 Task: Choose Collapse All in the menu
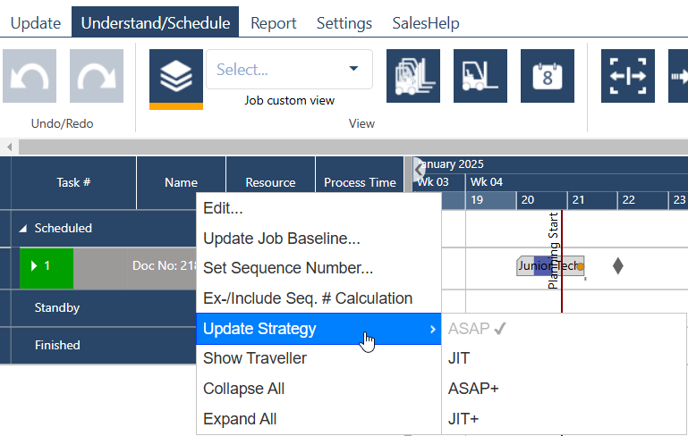(319, 389)
